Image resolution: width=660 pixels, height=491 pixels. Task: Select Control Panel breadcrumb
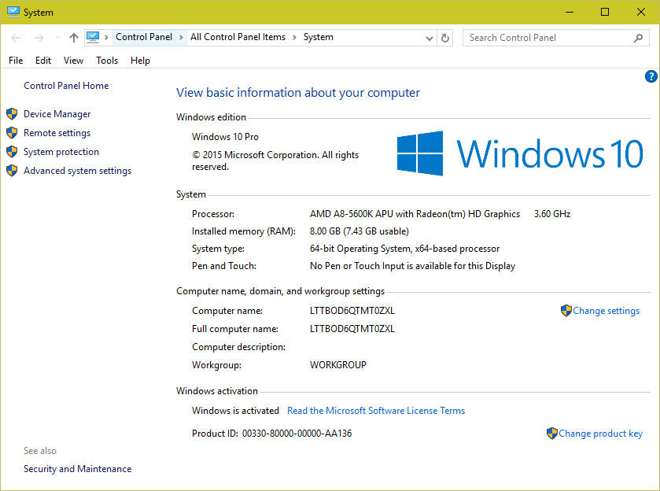144,37
